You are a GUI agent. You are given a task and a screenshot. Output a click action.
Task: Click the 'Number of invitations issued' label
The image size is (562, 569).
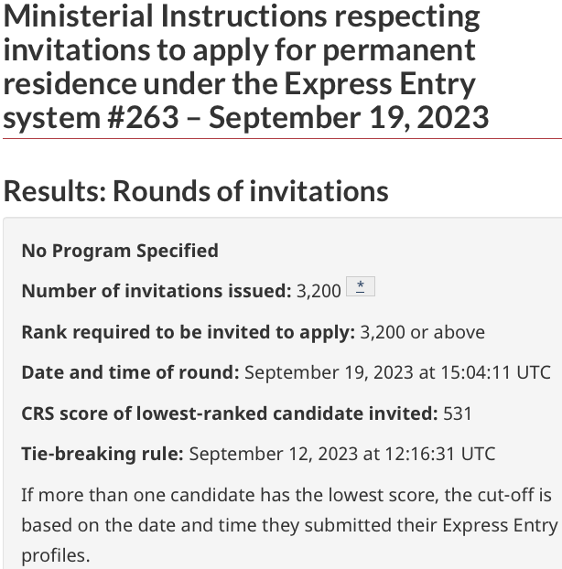tap(156, 291)
